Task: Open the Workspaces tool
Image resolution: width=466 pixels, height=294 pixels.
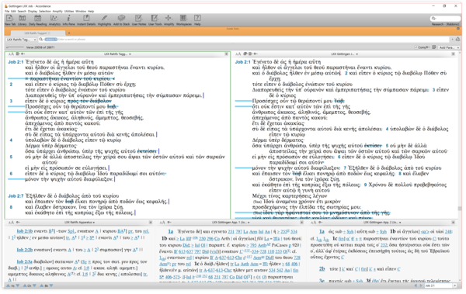Action: [183, 20]
